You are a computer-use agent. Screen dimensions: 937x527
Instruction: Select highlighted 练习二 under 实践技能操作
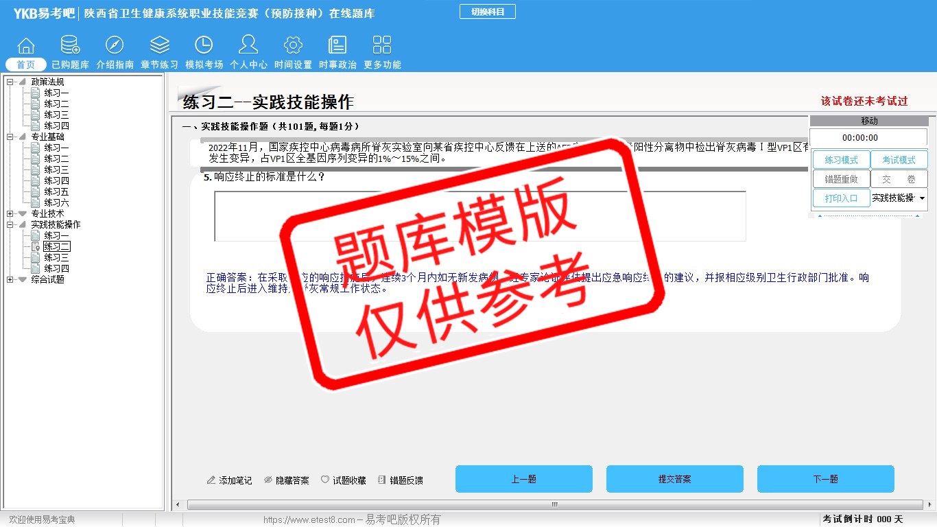56,246
